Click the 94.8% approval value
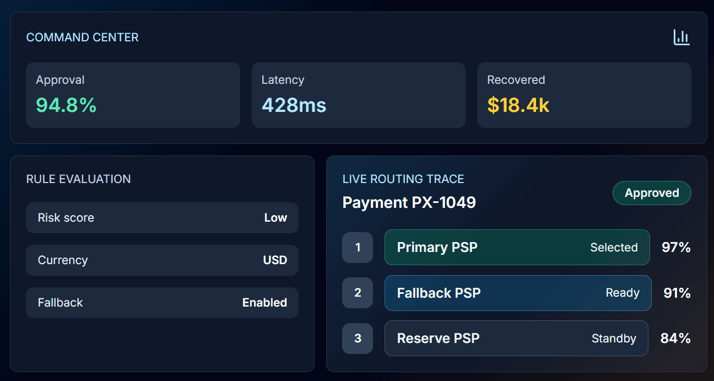Image resolution: width=714 pixels, height=381 pixels. pyautogui.click(x=66, y=105)
